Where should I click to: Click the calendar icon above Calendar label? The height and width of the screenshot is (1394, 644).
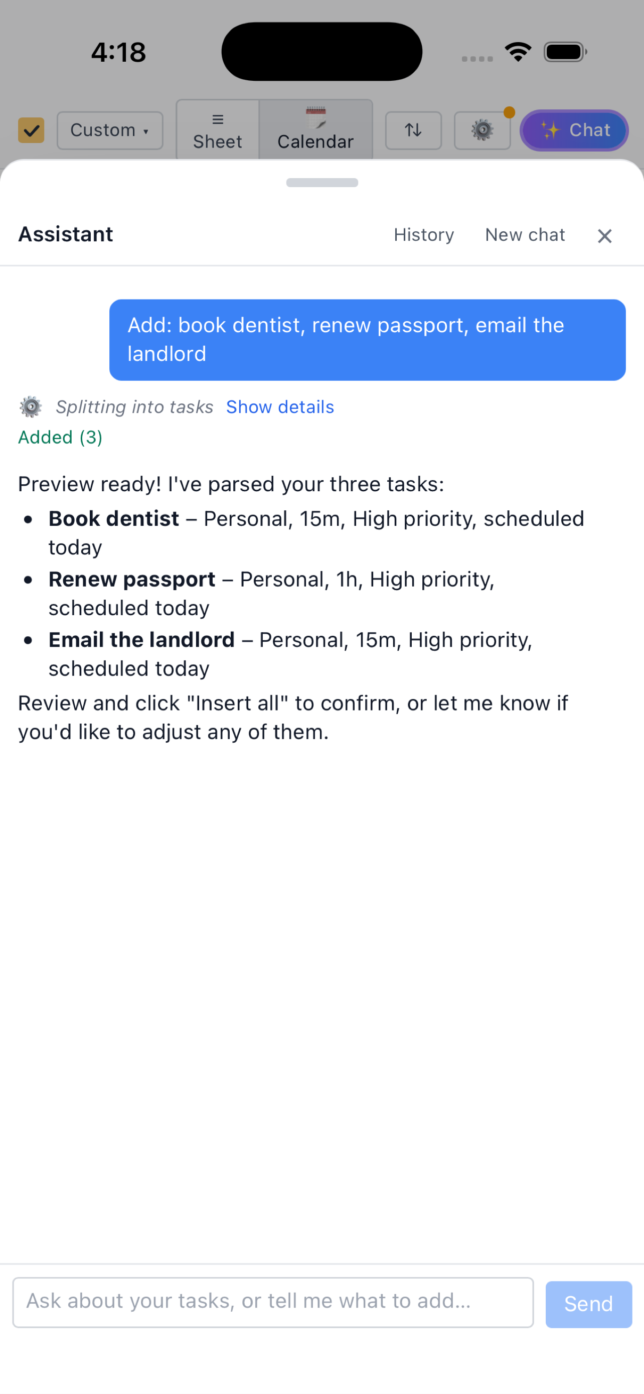[x=316, y=118]
